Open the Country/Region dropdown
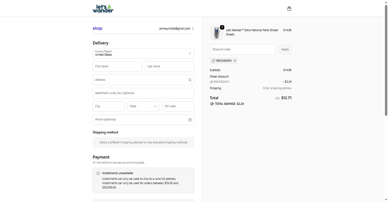Viewport: 388px width, 202px height. [144, 53]
